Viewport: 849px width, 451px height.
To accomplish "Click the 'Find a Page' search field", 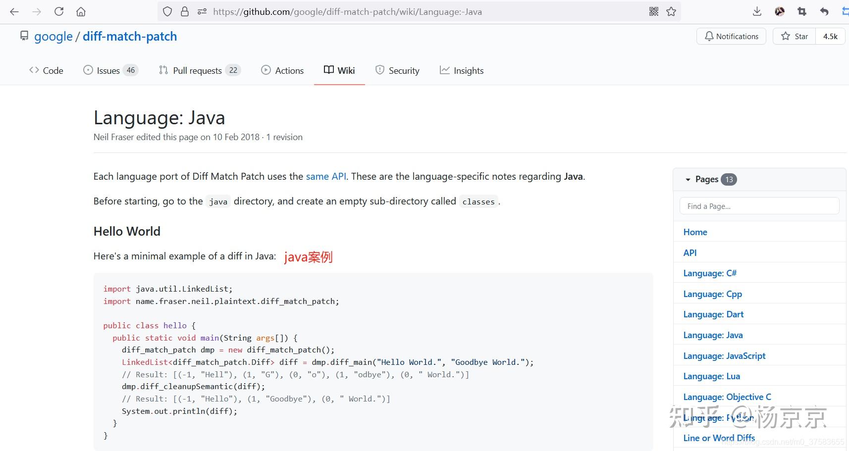I will pyautogui.click(x=759, y=206).
